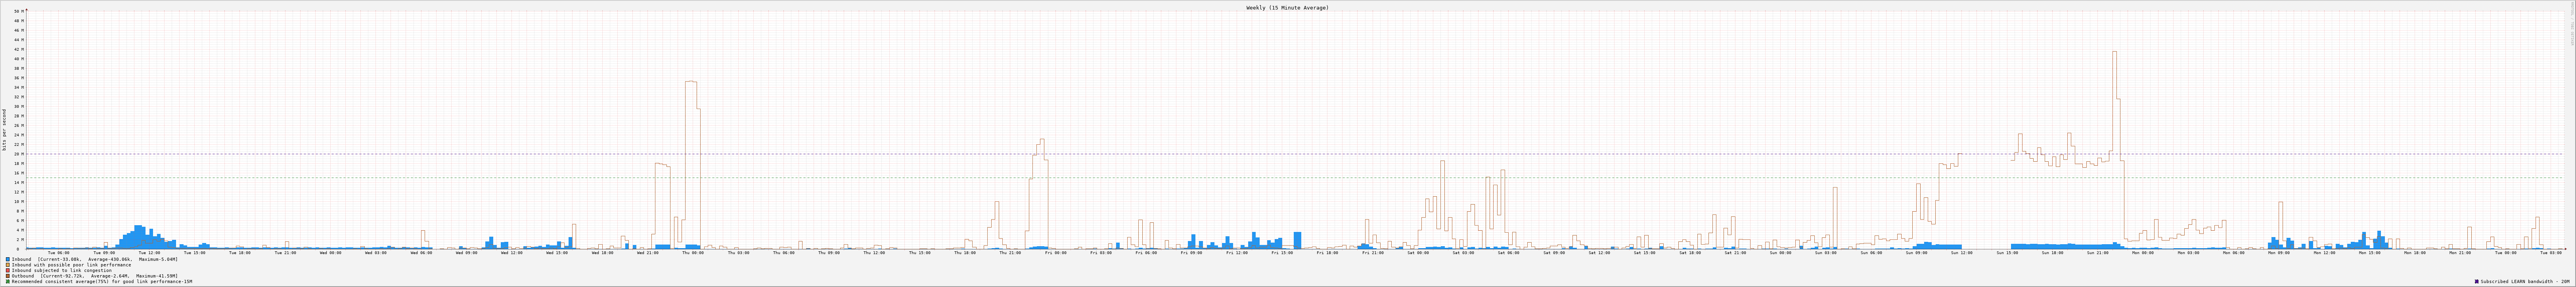
Task: Select the Mon 15:00 time label
Action: point(2369,253)
